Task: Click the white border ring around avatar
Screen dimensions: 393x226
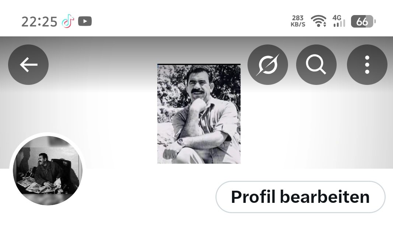Action: (x=48, y=134)
